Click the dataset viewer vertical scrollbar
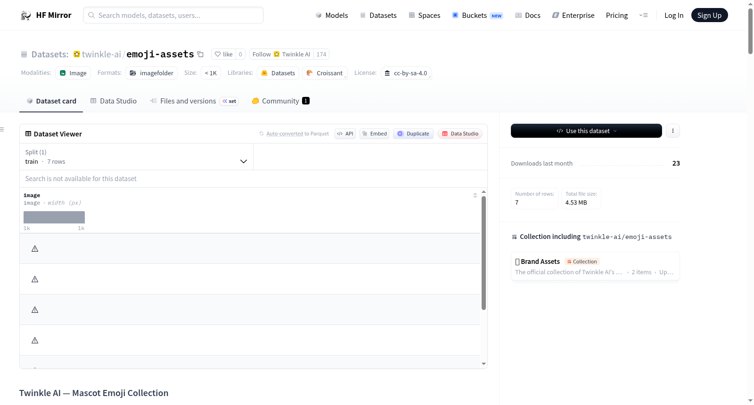754x405 pixels. (484, 253)
